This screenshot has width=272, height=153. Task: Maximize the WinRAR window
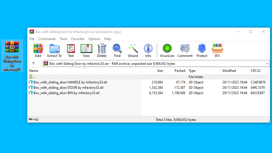coord(251,32)
